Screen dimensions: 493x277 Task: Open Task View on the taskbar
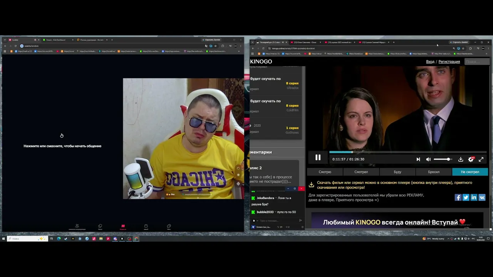click(52, 239)
